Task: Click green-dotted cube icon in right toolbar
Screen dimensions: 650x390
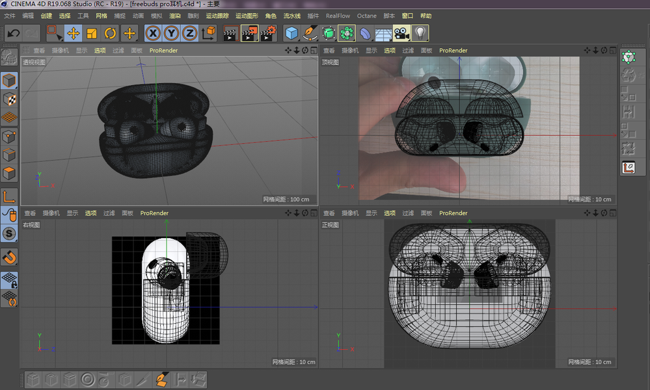Action: click(x=629, y=57)
